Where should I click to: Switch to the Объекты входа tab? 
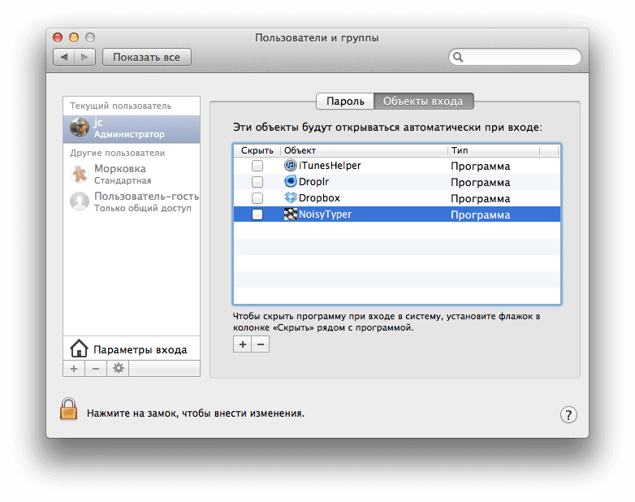pos(423,101)
